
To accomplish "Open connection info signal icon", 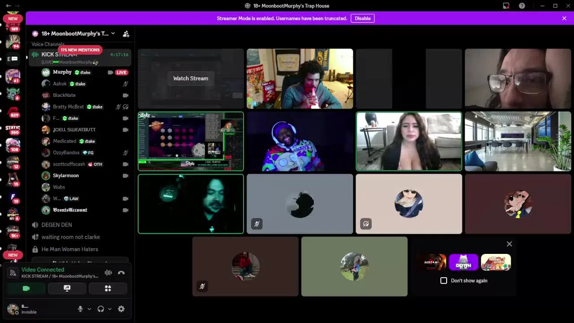I will pyautogui.click(x=13, y=272).
